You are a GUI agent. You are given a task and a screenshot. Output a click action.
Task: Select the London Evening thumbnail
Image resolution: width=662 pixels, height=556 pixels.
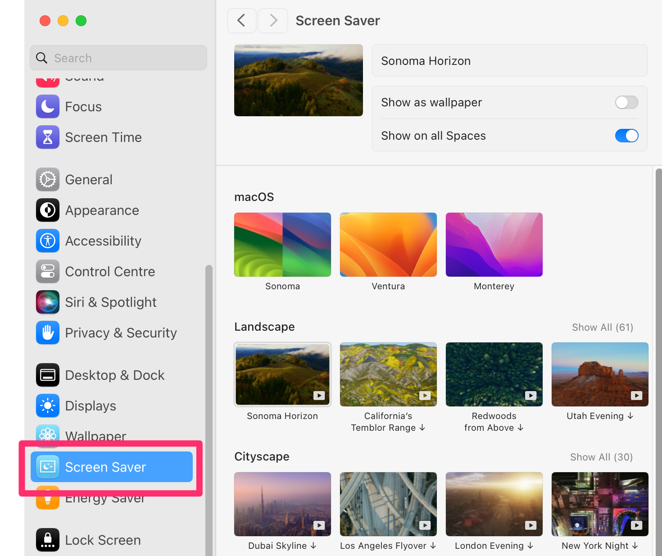point(494,504)
